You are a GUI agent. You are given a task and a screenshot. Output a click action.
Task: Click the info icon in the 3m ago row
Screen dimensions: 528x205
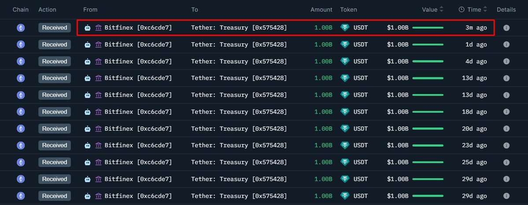tap(506, 28)
